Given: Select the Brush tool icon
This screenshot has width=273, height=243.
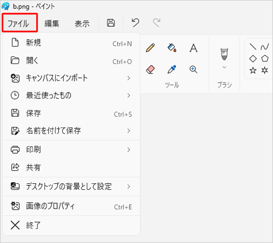Looking at the screenshot, I should [224, 54].
